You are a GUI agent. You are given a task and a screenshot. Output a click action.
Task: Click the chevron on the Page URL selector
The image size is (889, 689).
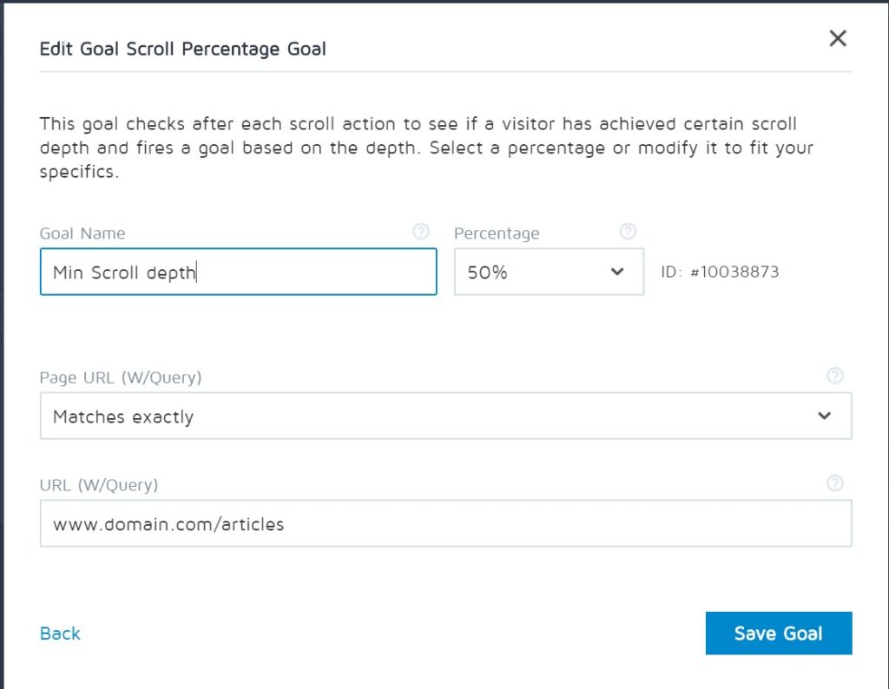(x=824, y=416)
